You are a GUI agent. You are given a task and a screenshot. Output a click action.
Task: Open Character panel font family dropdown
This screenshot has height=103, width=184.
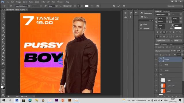[x=169, y=15]
